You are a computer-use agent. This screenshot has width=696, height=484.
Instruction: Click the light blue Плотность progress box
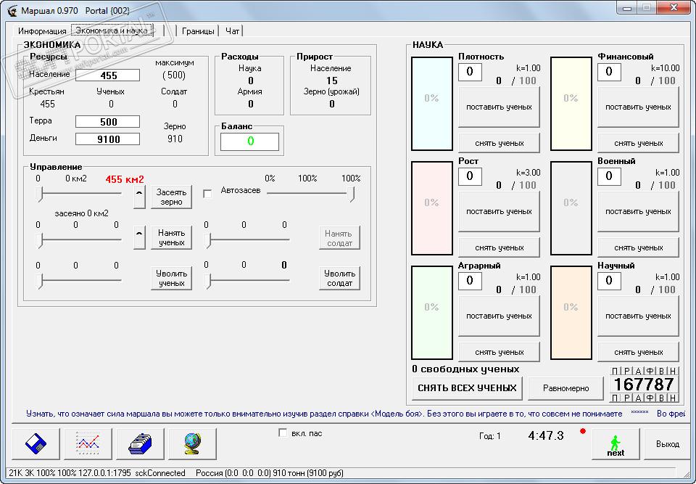click(x=432, y=104)
